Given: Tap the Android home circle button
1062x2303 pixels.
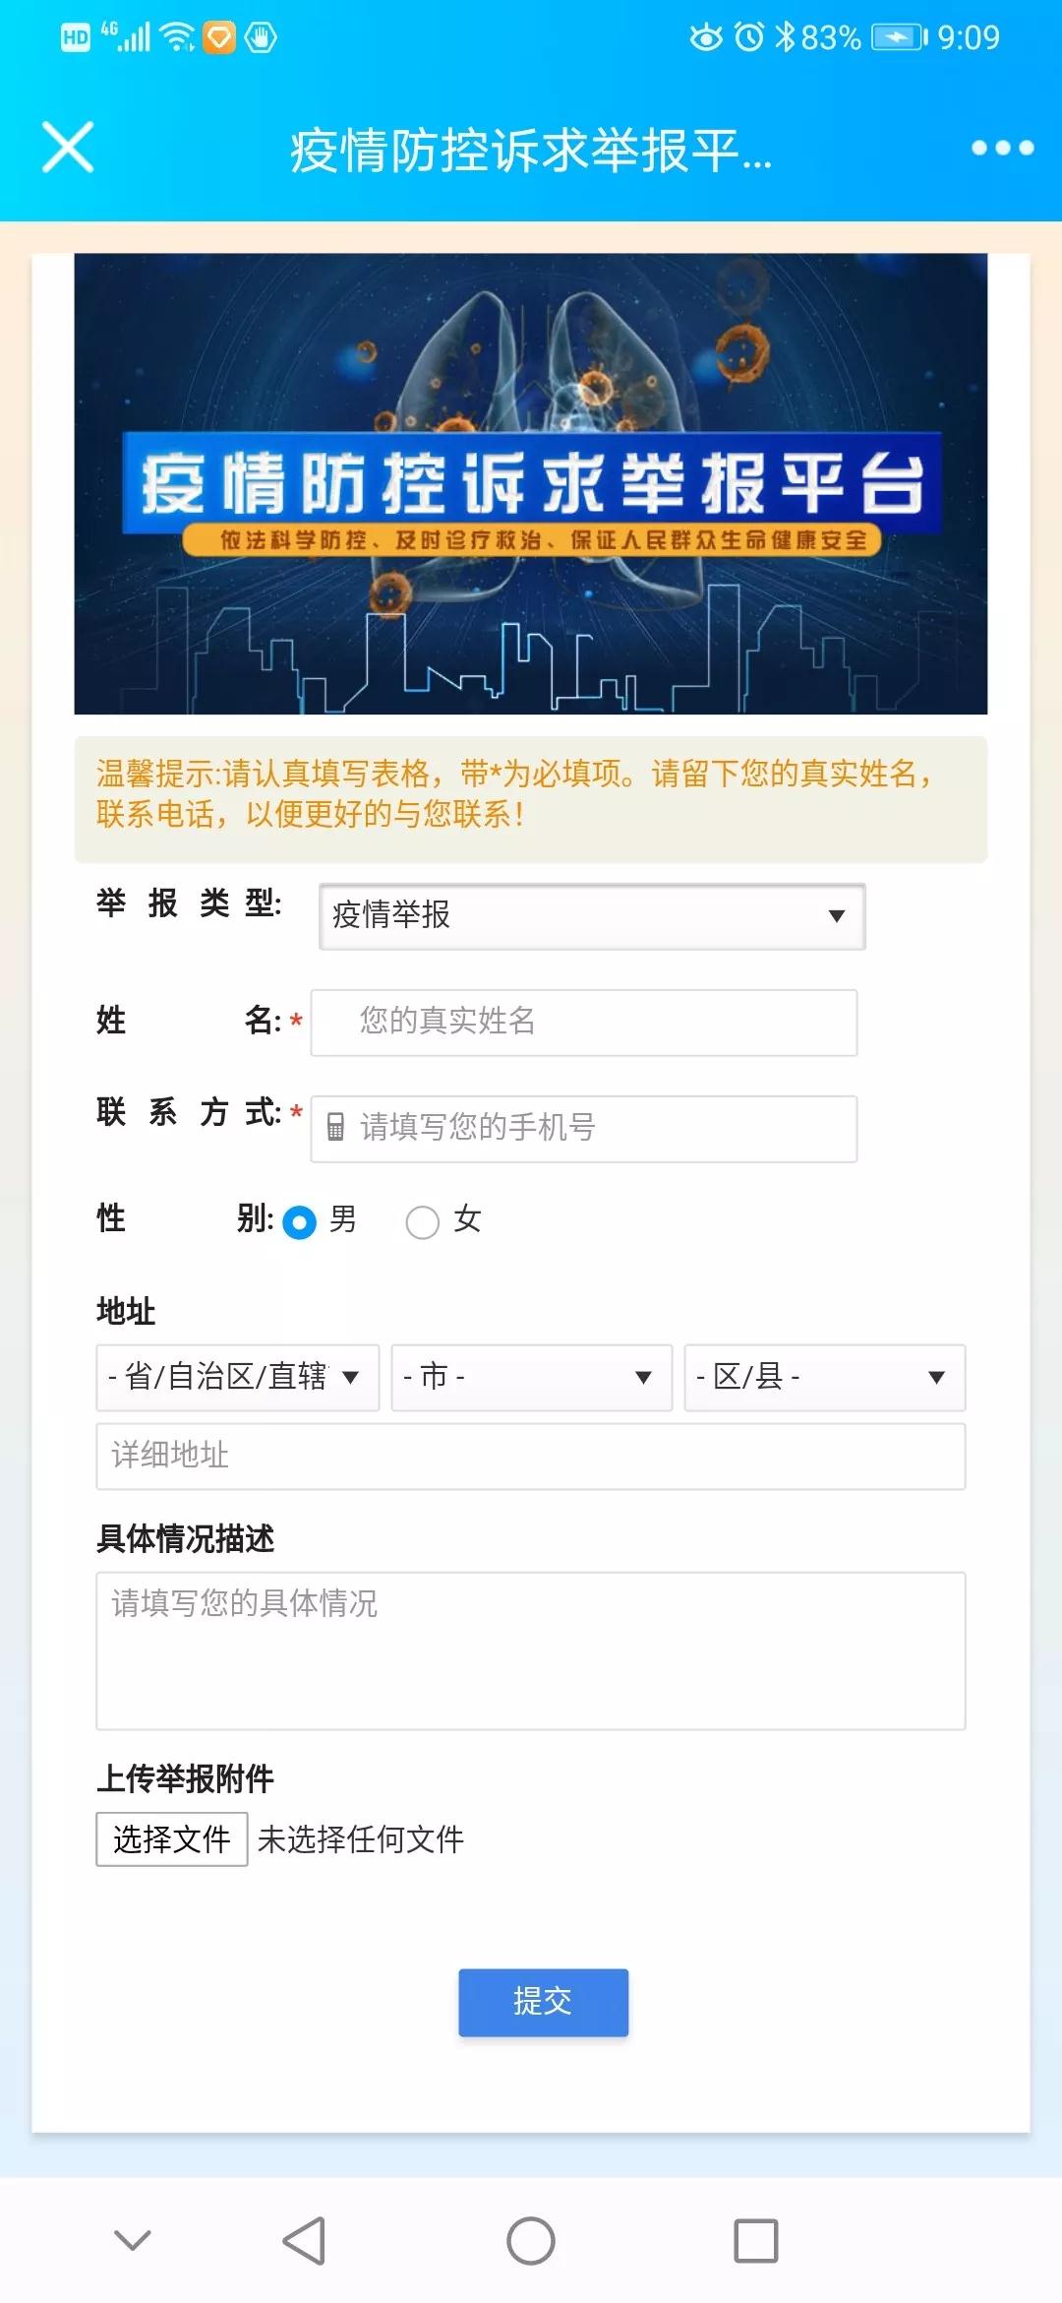Looking at the screenshot, I should [x=531, y=2241].
